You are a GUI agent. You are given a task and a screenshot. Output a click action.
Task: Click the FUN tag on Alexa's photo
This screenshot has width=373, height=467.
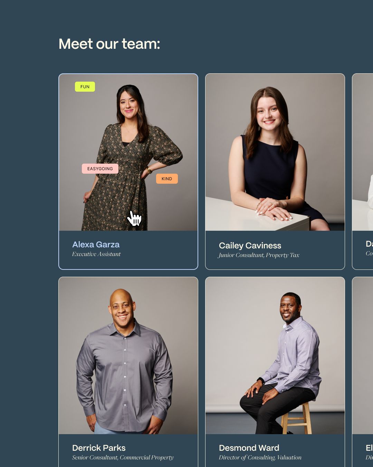pos(85,87)
